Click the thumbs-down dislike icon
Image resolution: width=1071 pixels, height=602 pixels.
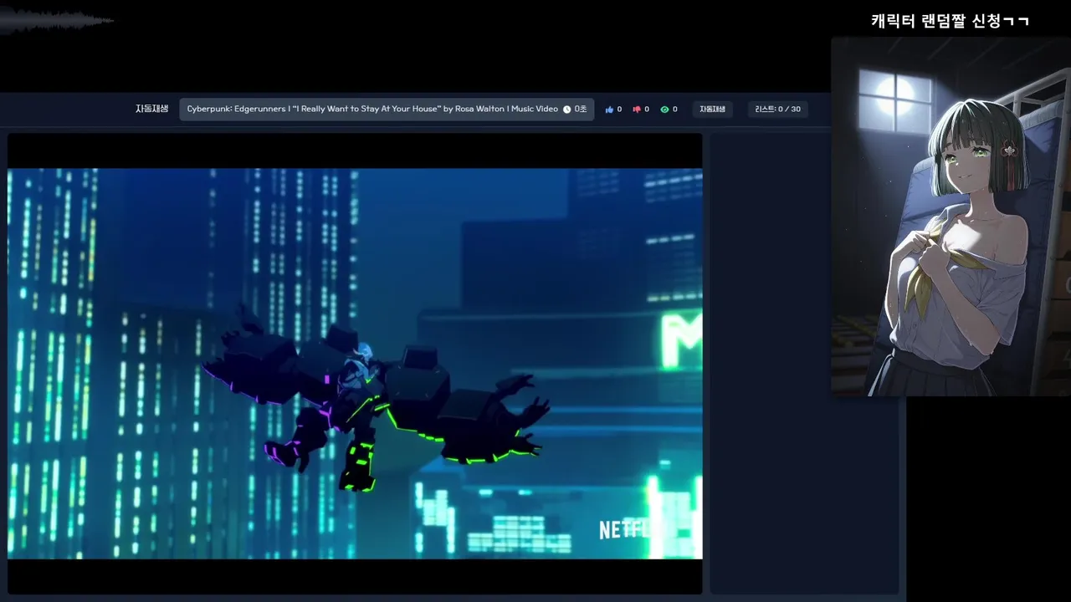pyautogui.click(x=637, y=110)
